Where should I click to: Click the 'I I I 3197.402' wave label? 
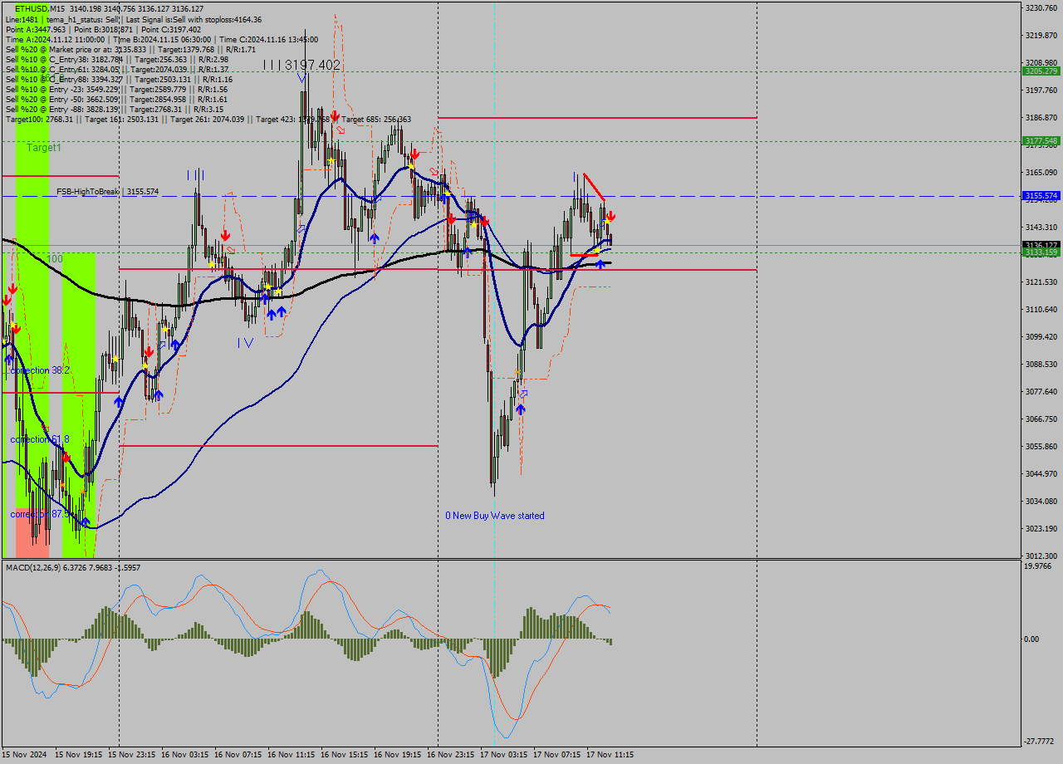pos(301,65)
